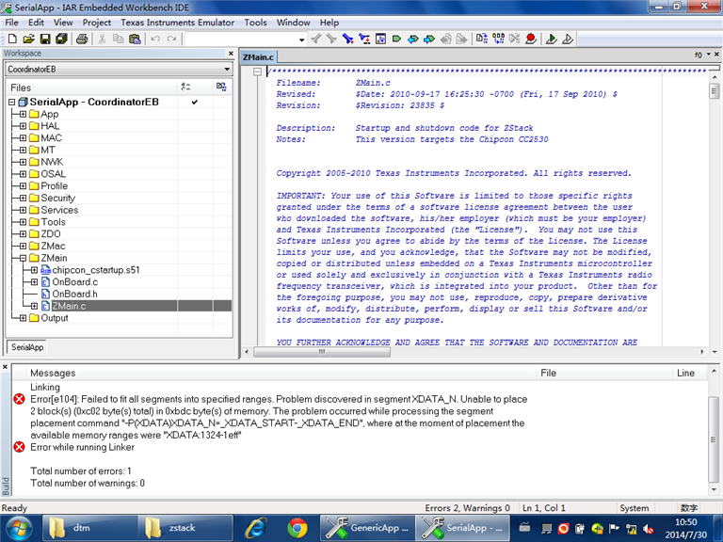Click the SerialApp workspace tab
723x542 pixels.
tap(27, 347)
